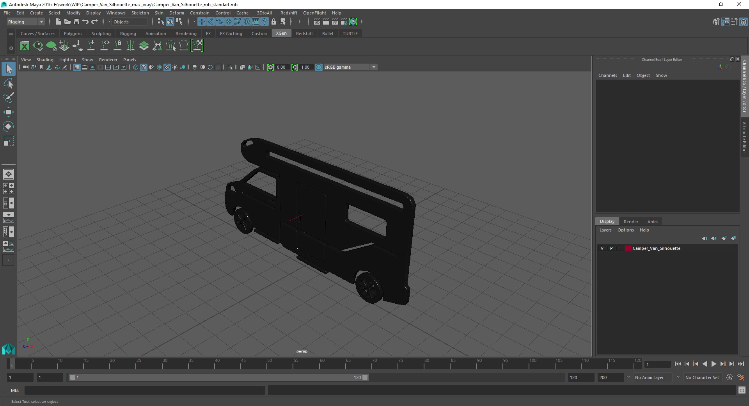Screen dimensions: 749x406
Task: Undo the last action with the undo arrow
Action: [x=85, y=22]
